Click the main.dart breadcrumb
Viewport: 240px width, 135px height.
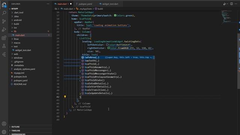[x=68, y=9]
